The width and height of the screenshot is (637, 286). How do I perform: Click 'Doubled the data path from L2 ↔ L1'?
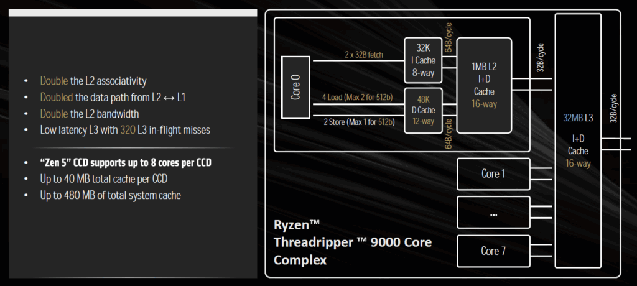(113, 98)
